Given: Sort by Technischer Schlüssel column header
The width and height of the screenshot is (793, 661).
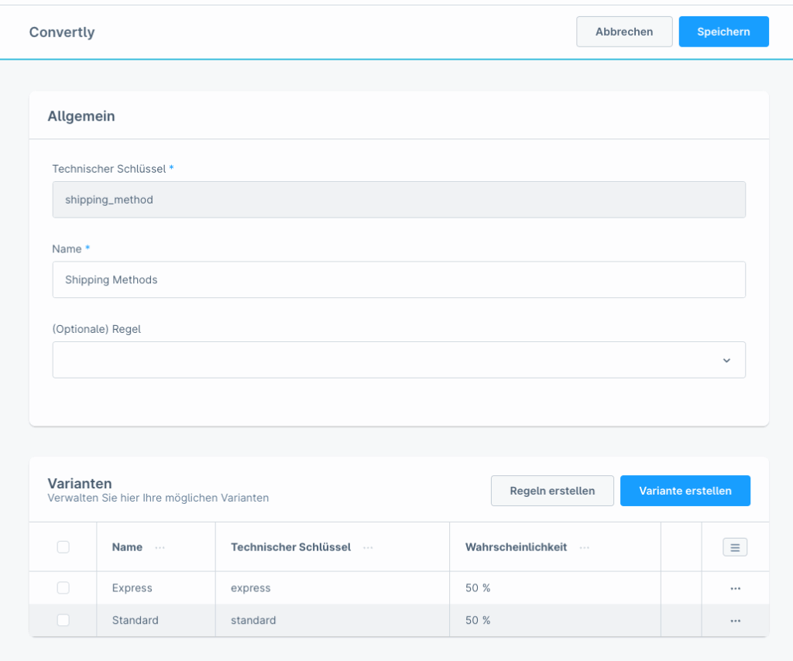Looking at the screenshot, I should coord(291,547).
